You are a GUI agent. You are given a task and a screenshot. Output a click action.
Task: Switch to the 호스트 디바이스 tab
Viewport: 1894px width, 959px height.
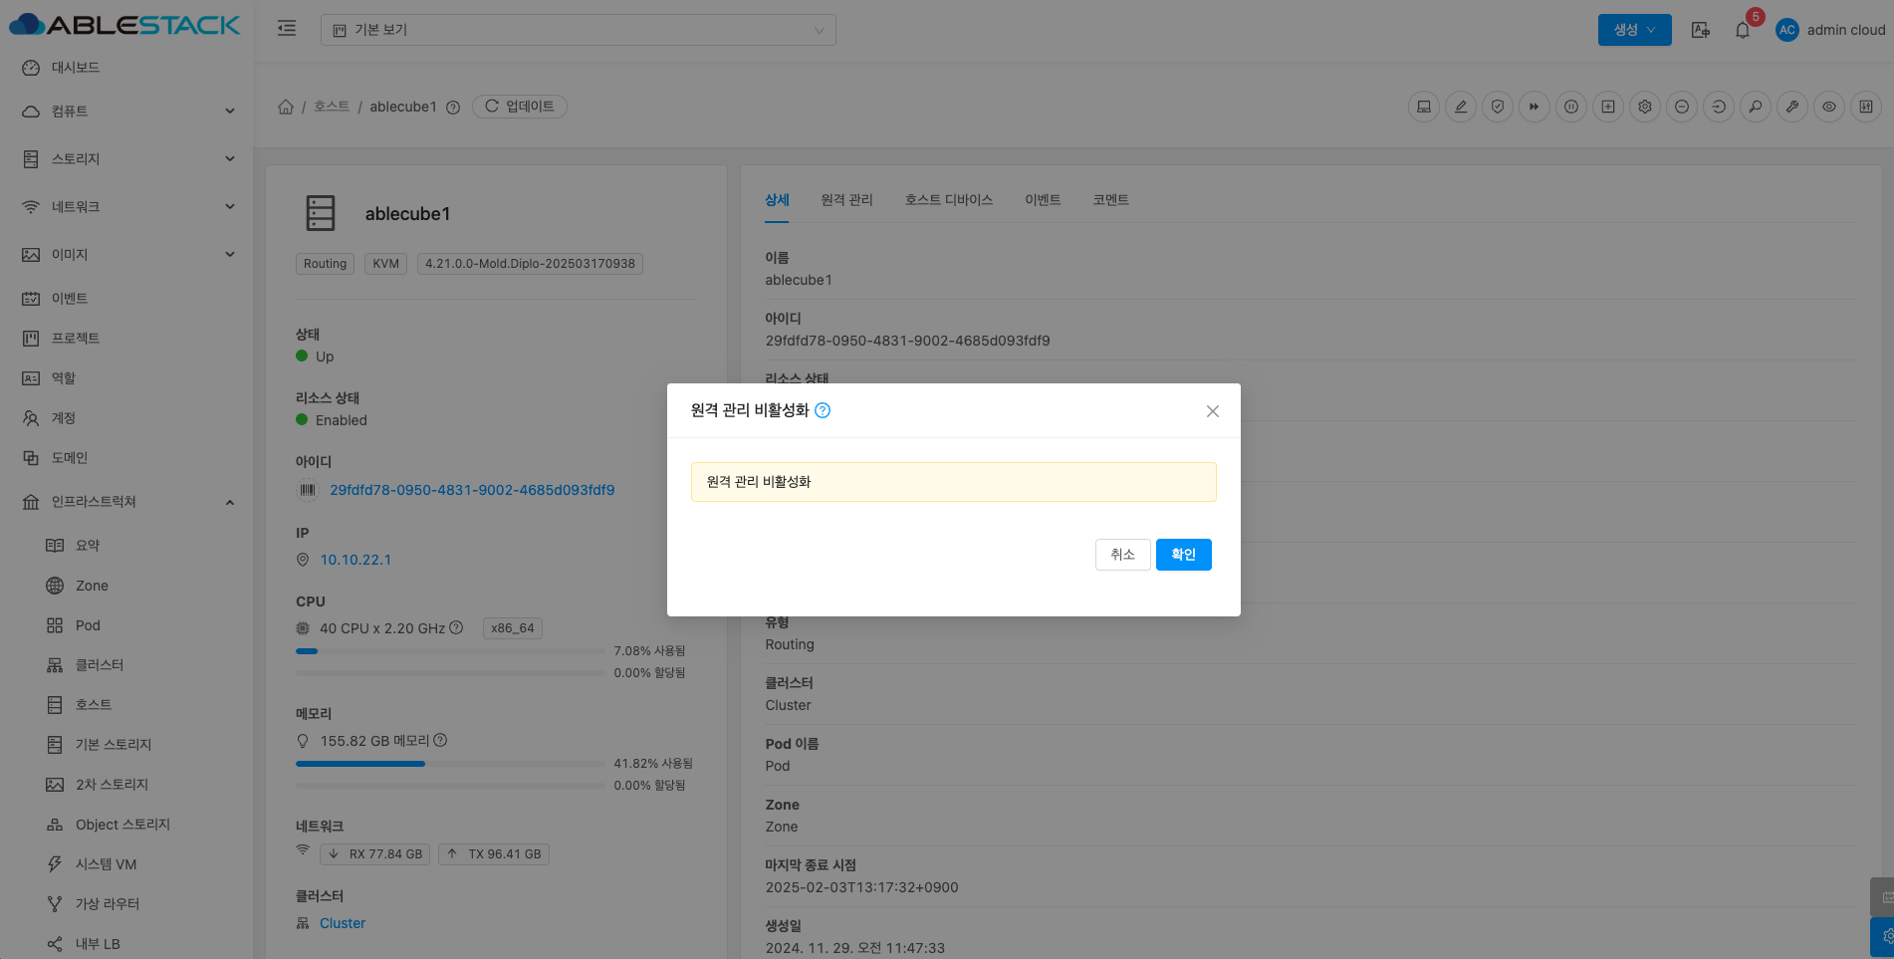pos(948,200)
